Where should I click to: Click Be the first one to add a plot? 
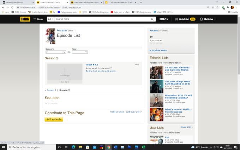(x=101, y=71)
